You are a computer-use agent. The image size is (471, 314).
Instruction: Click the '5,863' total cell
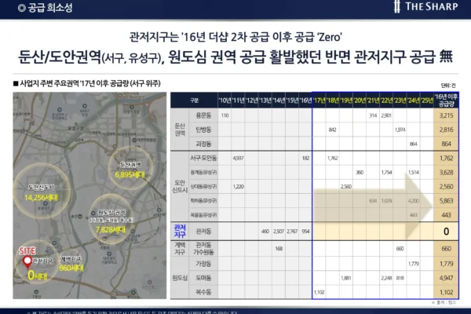click(446, 201)
